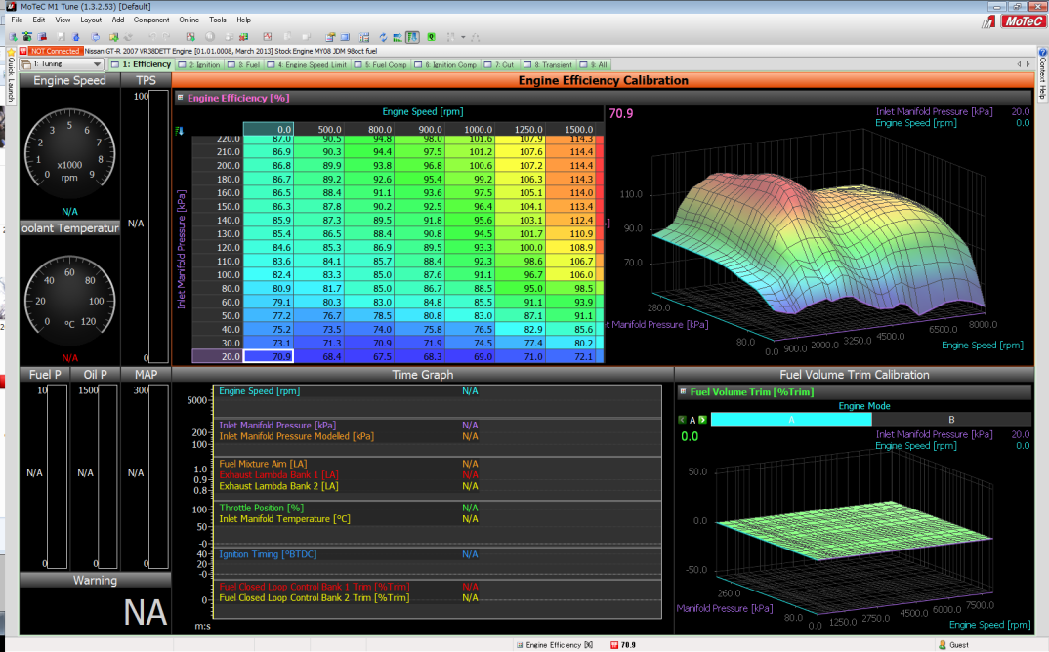Screen dimensions: 1049x652
Task: Select the 100.0 kPa row header
Action: pos(218,275)
